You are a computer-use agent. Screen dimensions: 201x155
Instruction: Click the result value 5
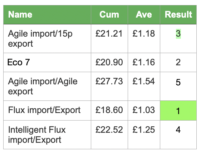tap(178, 82)
